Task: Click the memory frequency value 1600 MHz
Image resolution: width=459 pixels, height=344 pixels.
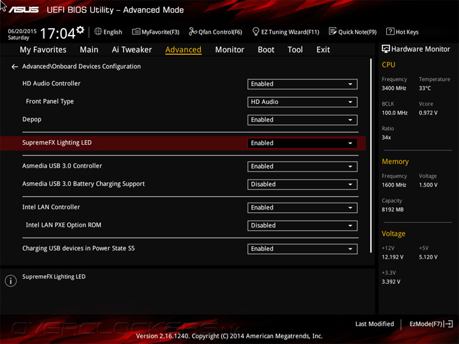Action: pos(394,185)
